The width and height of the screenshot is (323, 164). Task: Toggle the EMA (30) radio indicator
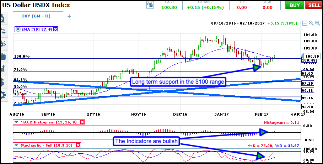click(x=18, y=29)
